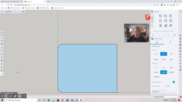
Task: Select the Tape Measure tool
Action: (x=2, y=67)
